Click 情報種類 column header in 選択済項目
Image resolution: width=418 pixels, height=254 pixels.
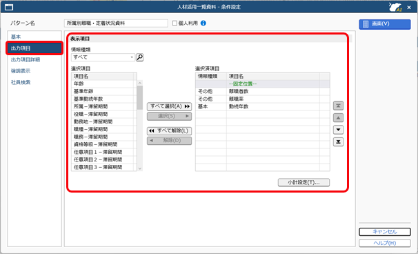coord(211,77)
